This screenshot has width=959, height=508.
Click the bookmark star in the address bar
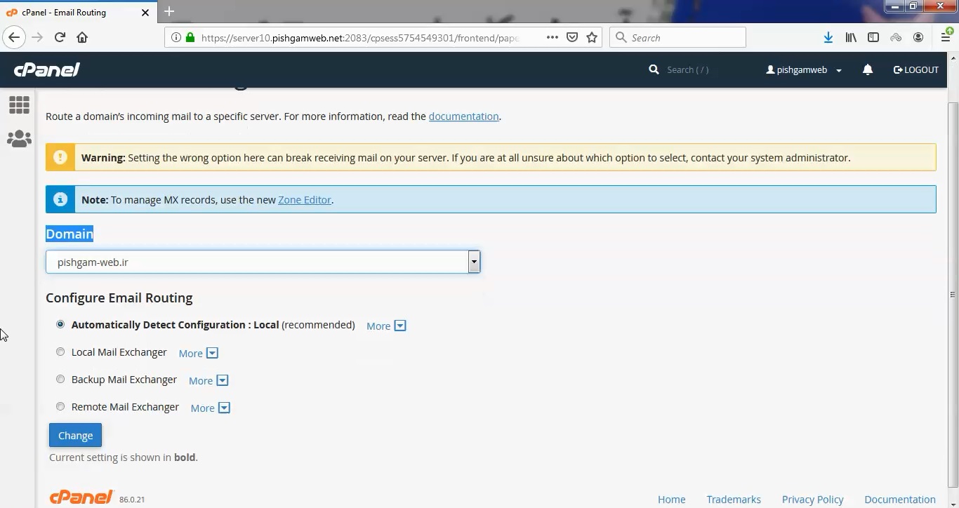coord(592,37)
